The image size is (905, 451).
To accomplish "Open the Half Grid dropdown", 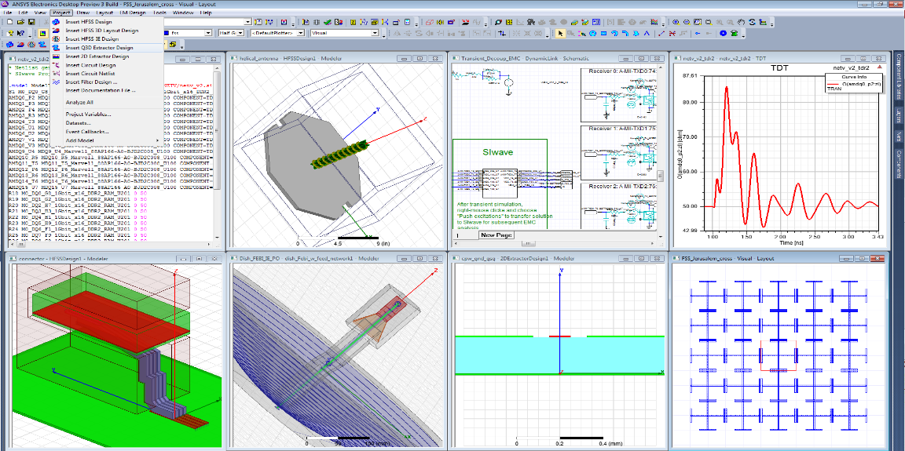I will point(242,34).
